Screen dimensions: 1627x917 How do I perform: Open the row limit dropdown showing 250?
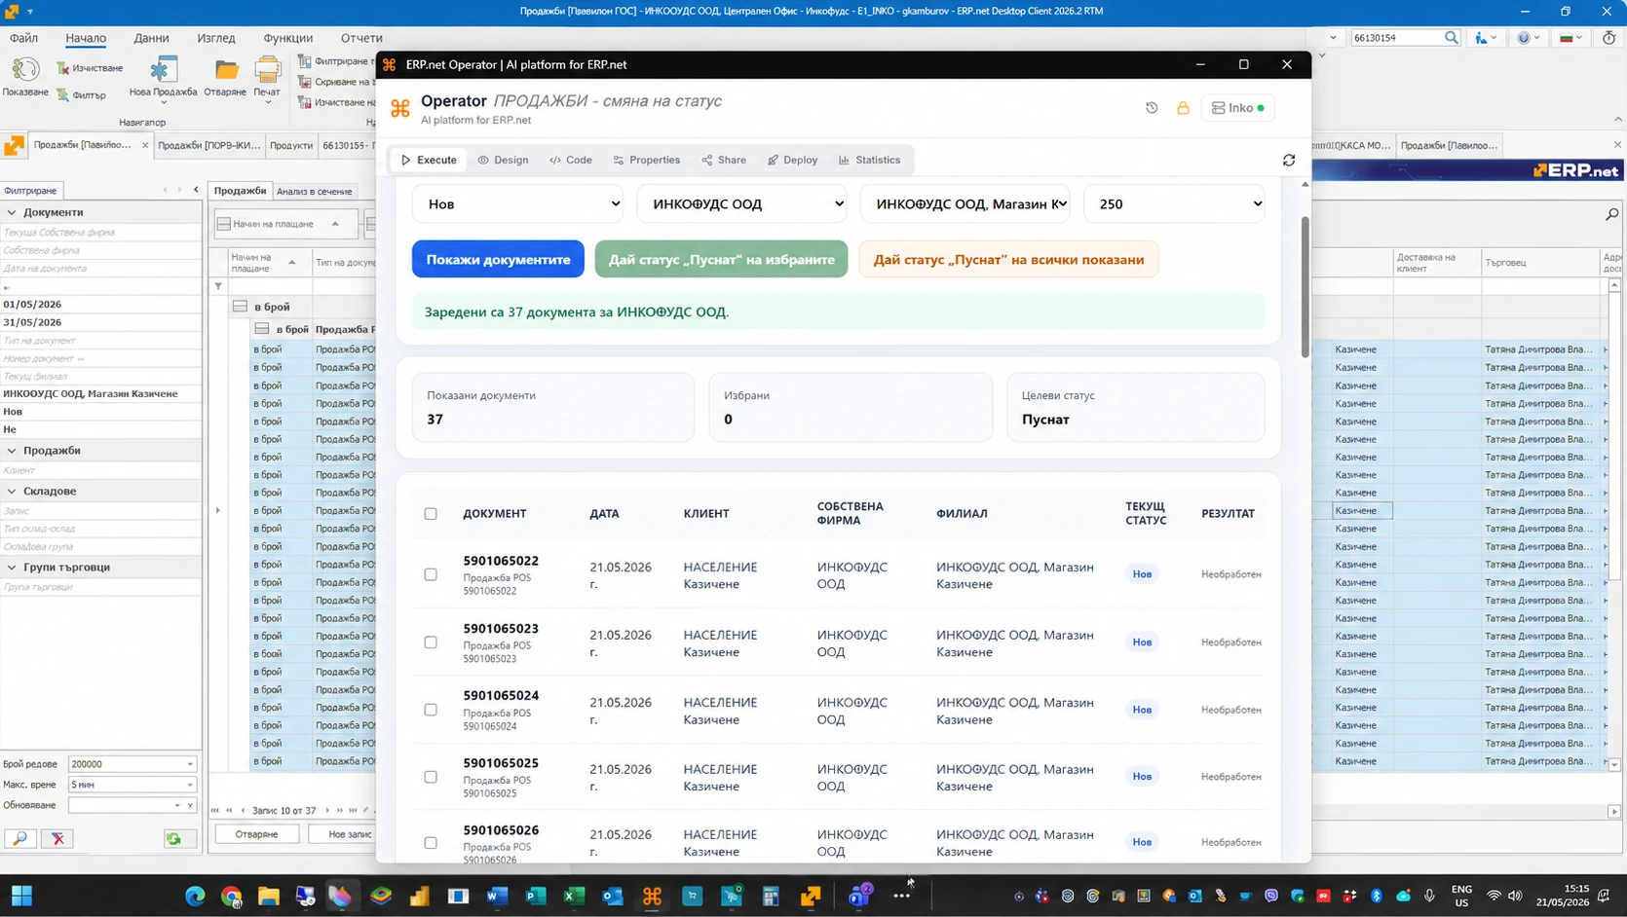click(1175, 203)
